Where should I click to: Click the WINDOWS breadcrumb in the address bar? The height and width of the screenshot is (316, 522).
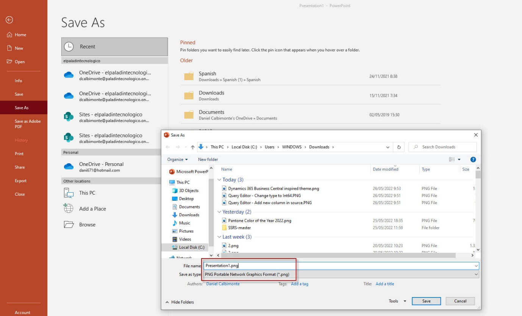click(x=292, y=147)
